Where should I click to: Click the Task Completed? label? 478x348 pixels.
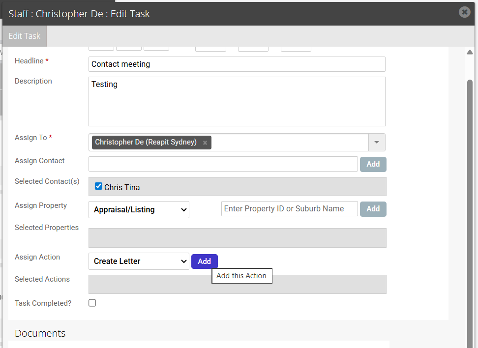point(43,303)
